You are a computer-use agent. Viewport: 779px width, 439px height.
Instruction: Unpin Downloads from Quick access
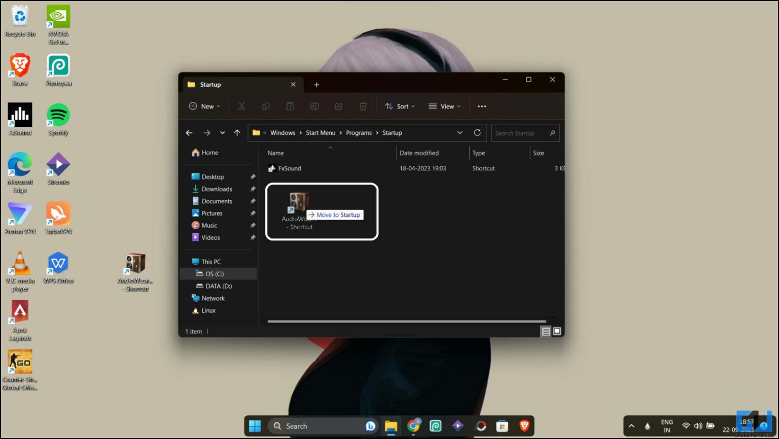[253, 189]
